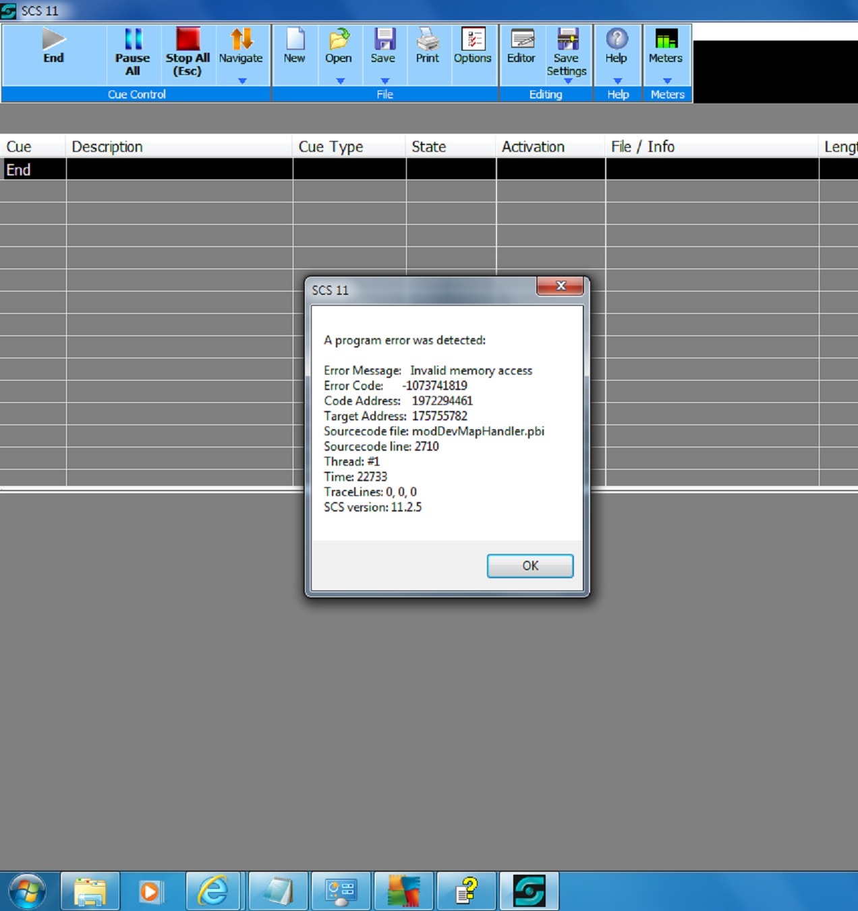The height and width of the screenshot is (911, 858).
Task: Launch the cue Editor
Action: (521, 40)
